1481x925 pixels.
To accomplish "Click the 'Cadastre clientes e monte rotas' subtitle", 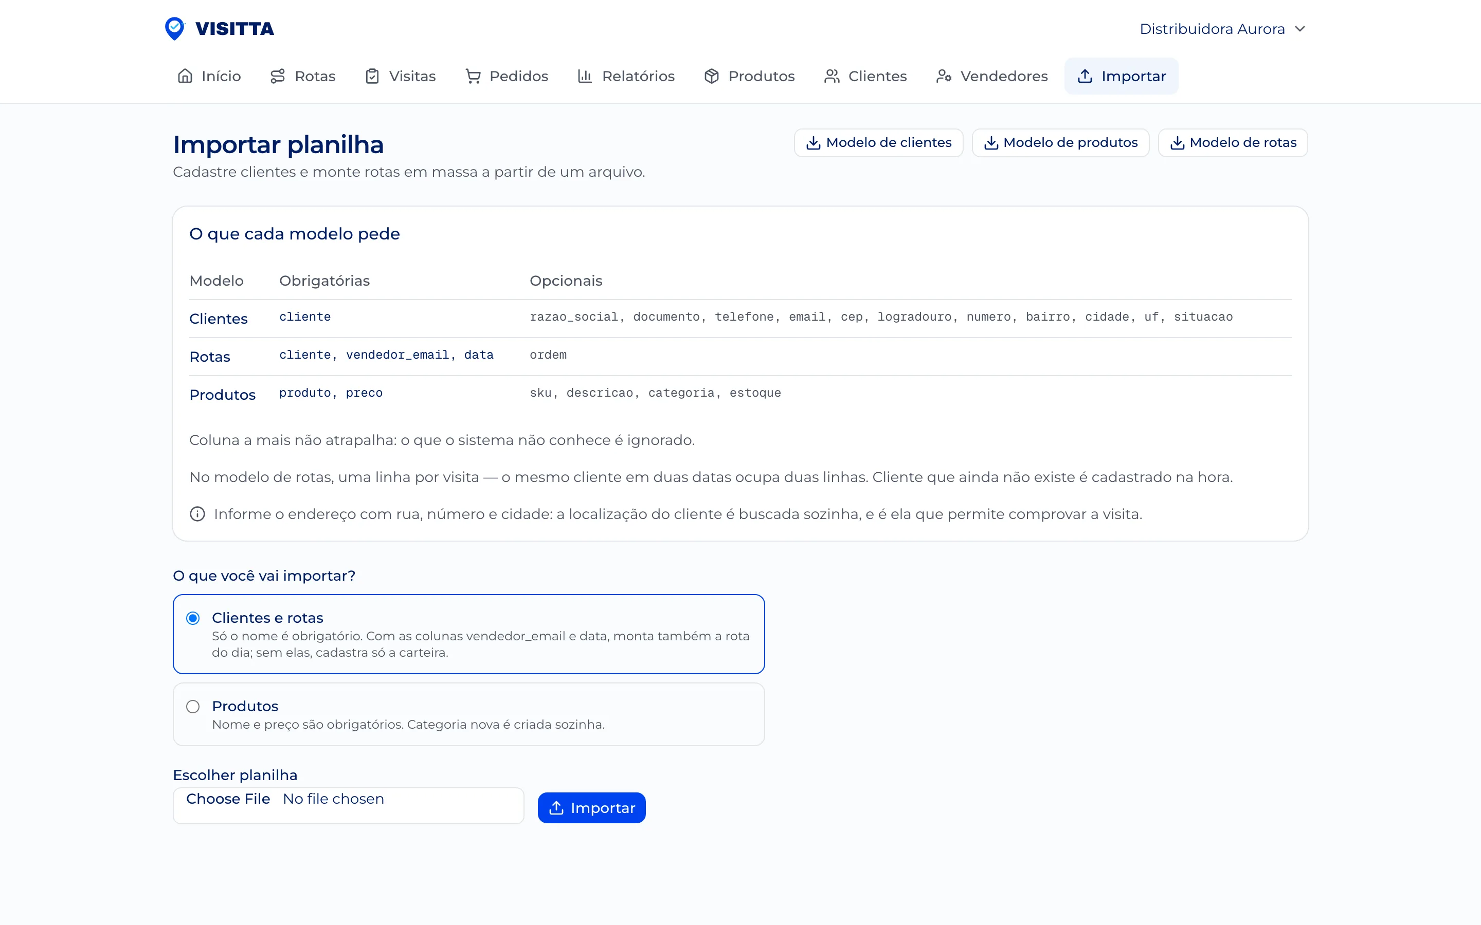I will pos(409,172).
